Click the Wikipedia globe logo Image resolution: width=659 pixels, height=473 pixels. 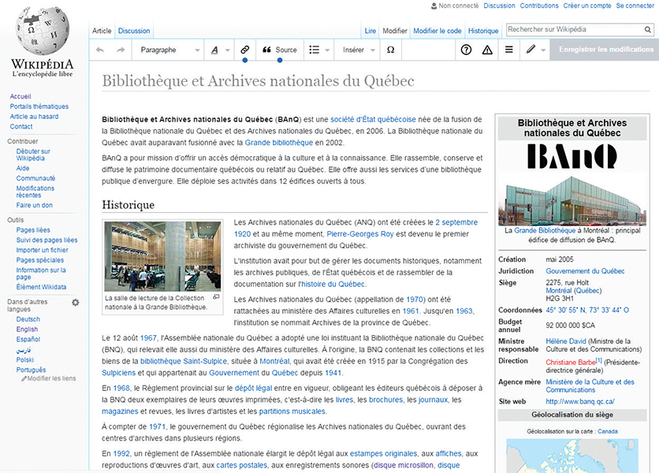point(43,30)
